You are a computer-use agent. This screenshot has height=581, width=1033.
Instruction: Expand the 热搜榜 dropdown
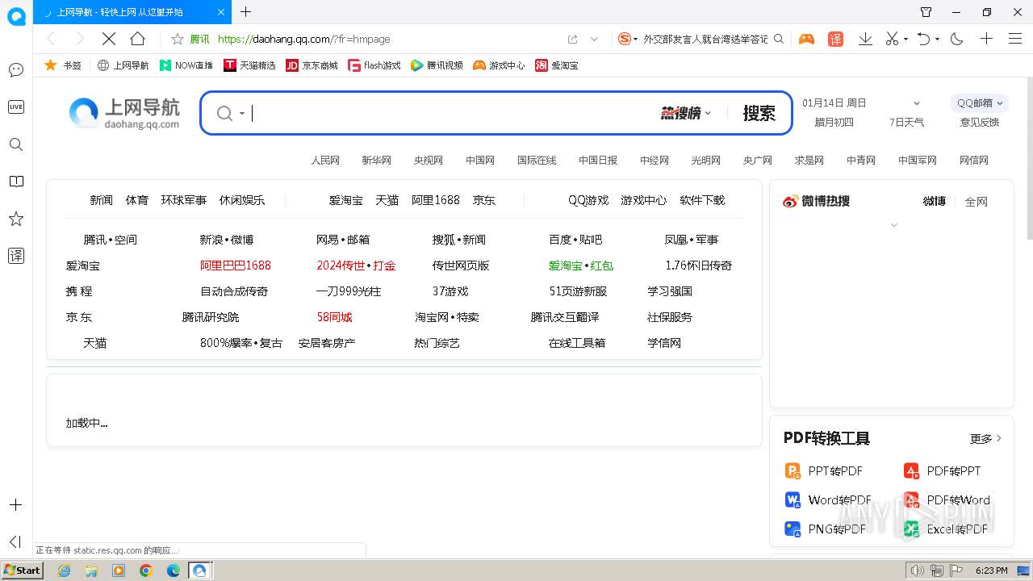[686, 113]
